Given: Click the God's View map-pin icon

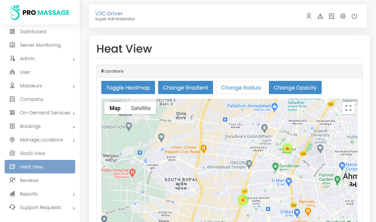Looking at the screenshot, I should [12, 153].
